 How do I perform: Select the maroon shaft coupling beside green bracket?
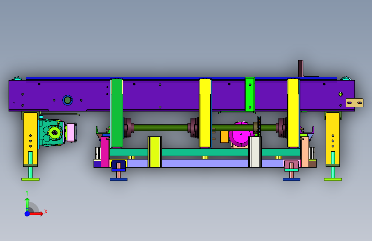click(x=128, y=128)
